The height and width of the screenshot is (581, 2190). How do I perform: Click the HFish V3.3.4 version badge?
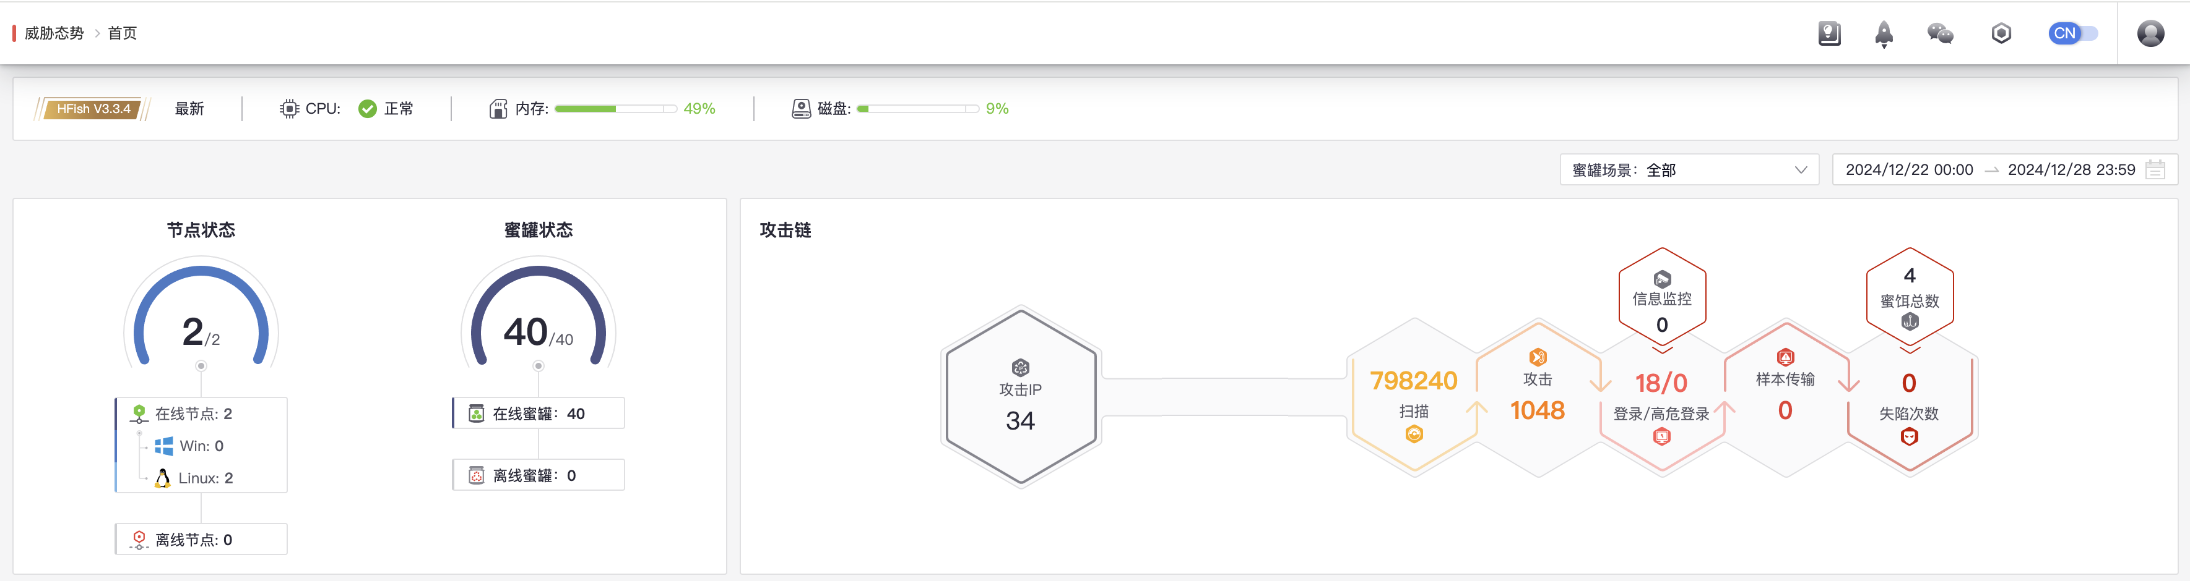click(93, 109)
